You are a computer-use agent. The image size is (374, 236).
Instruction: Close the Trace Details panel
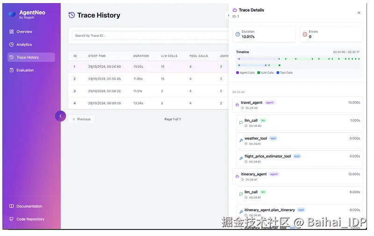click(359, 13)
